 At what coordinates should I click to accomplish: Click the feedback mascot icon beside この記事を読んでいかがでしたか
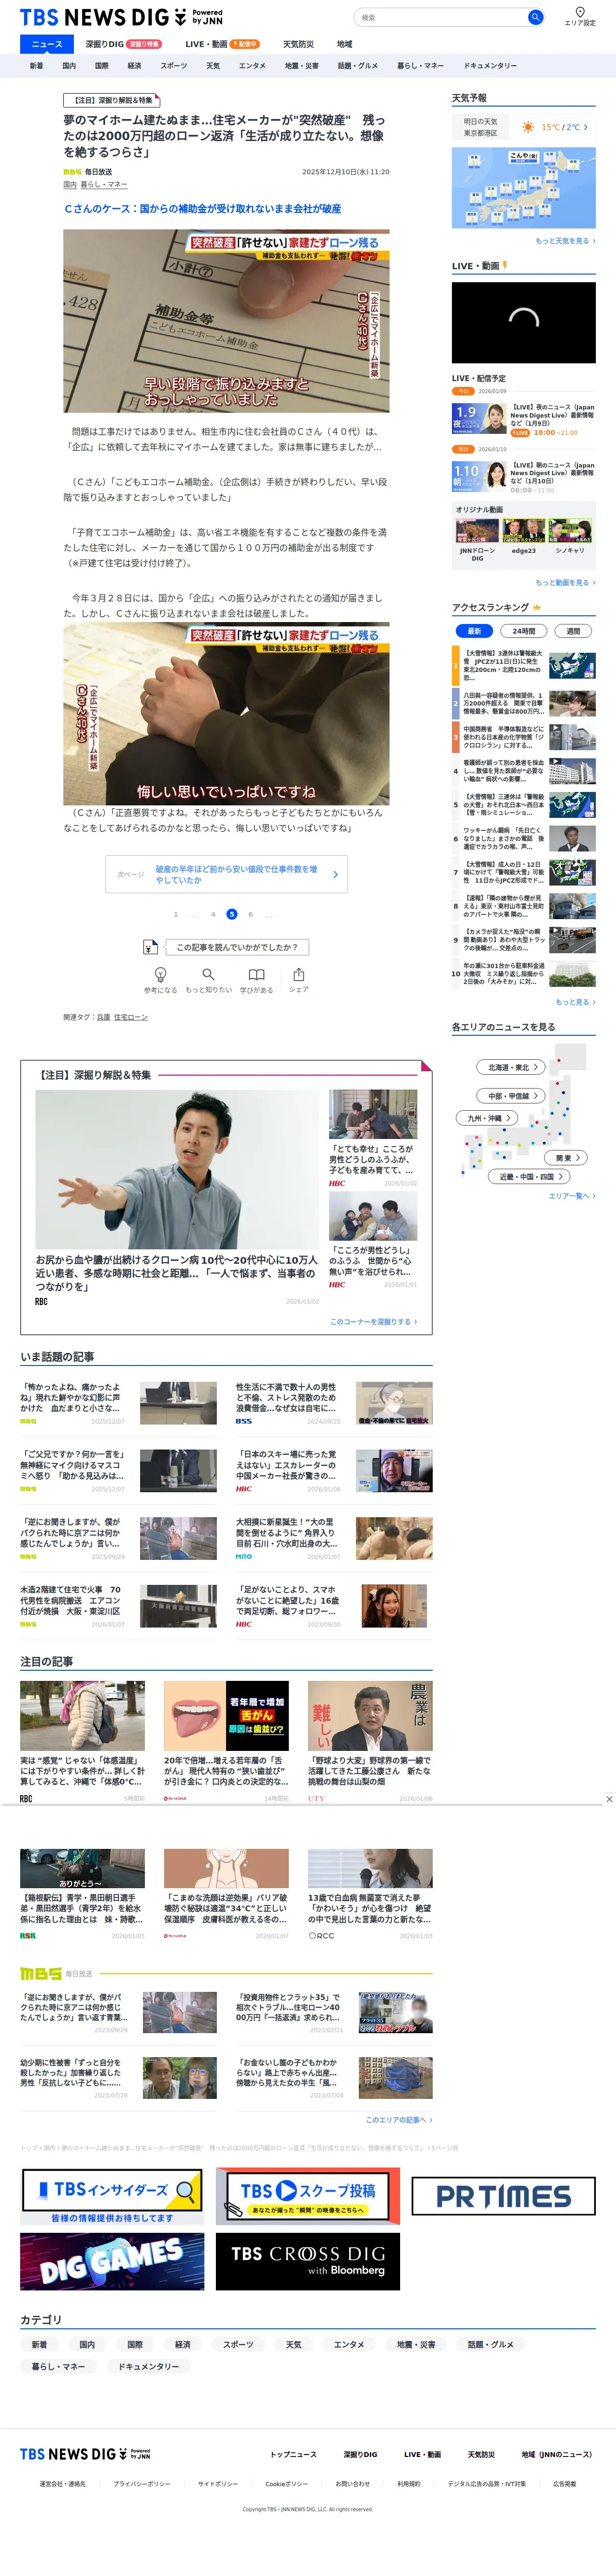coord(150,946)
